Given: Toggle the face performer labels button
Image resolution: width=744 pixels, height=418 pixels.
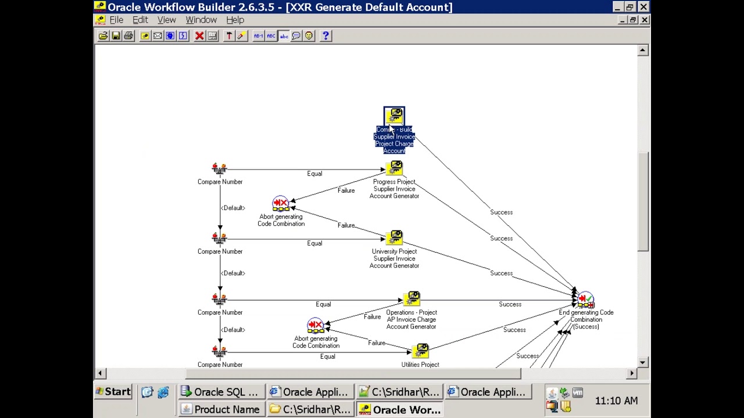Looking at the screenshot, I should (x=309, y=36).
